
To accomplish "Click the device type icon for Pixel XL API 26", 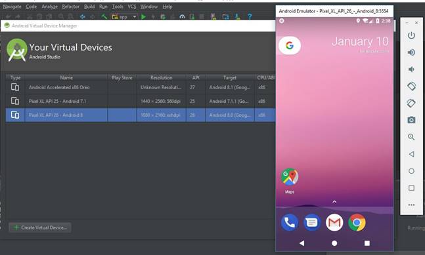I will (15, 115).
